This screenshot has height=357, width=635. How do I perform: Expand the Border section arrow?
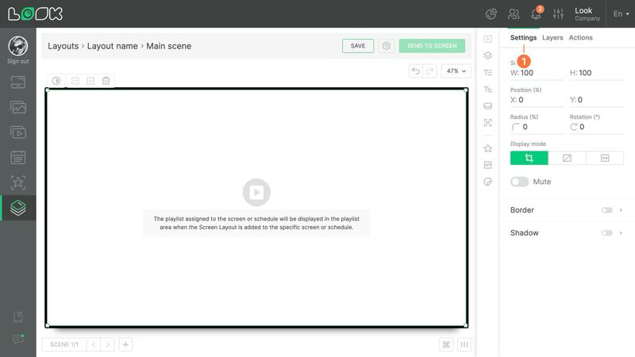tap(621, 210)
